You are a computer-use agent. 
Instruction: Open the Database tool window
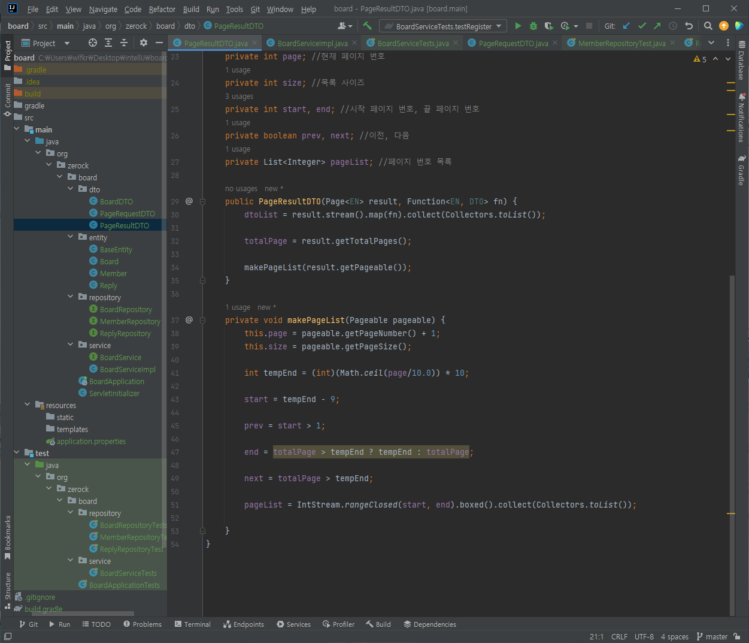click(x=742, y=61)
